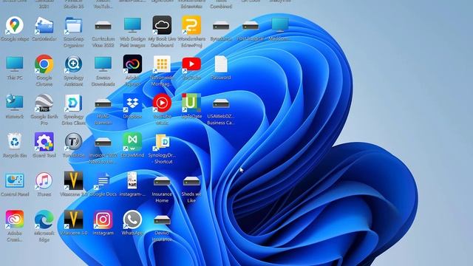
Task: Open the USAWebDZ Business Cards drive shortcut
Action: point(221,103)
